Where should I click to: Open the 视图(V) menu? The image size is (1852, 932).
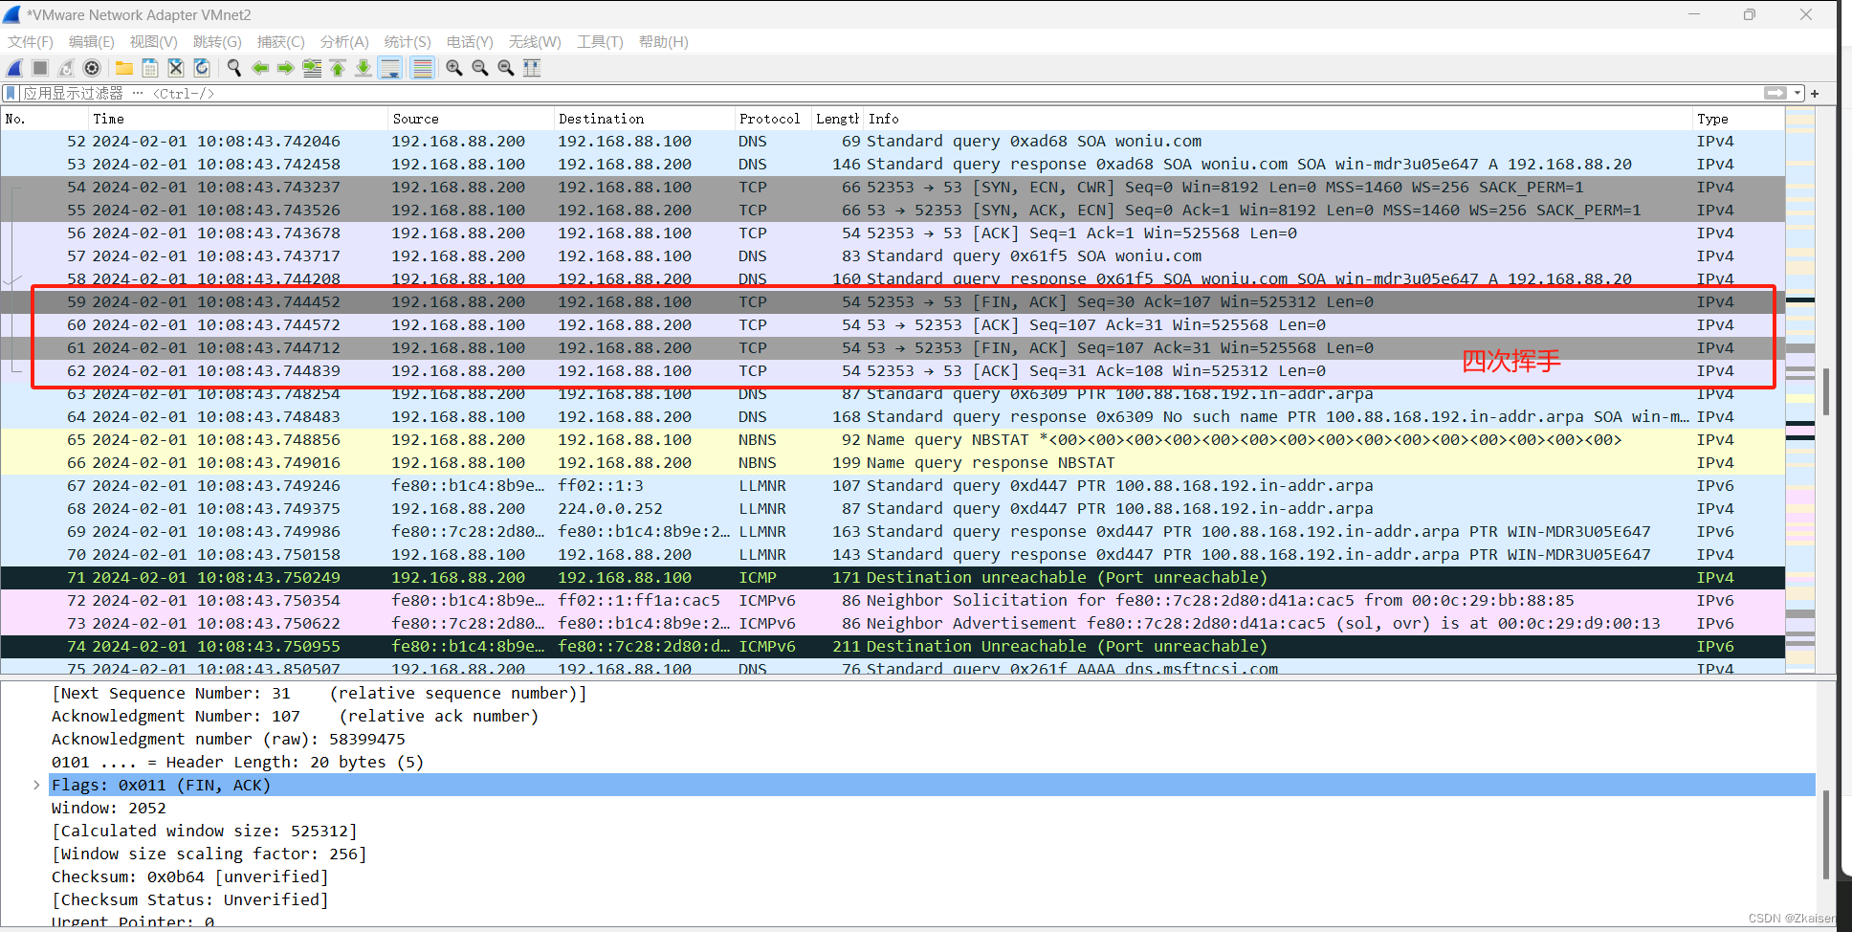coord(154,42)
